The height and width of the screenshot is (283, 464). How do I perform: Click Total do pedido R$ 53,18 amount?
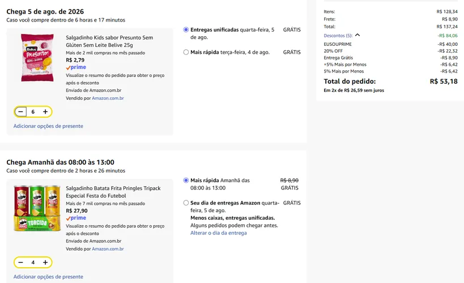[x=444, y=82]
